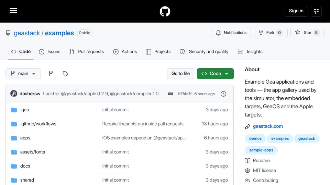Open the .gea folder

click(x=25, y=110)
